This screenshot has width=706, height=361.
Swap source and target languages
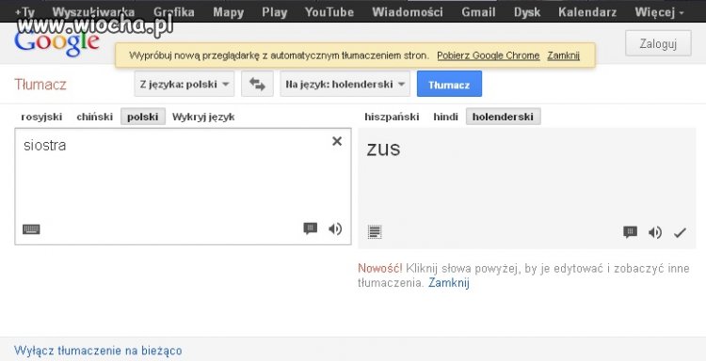pyautogui.click(x=257, y=84)
